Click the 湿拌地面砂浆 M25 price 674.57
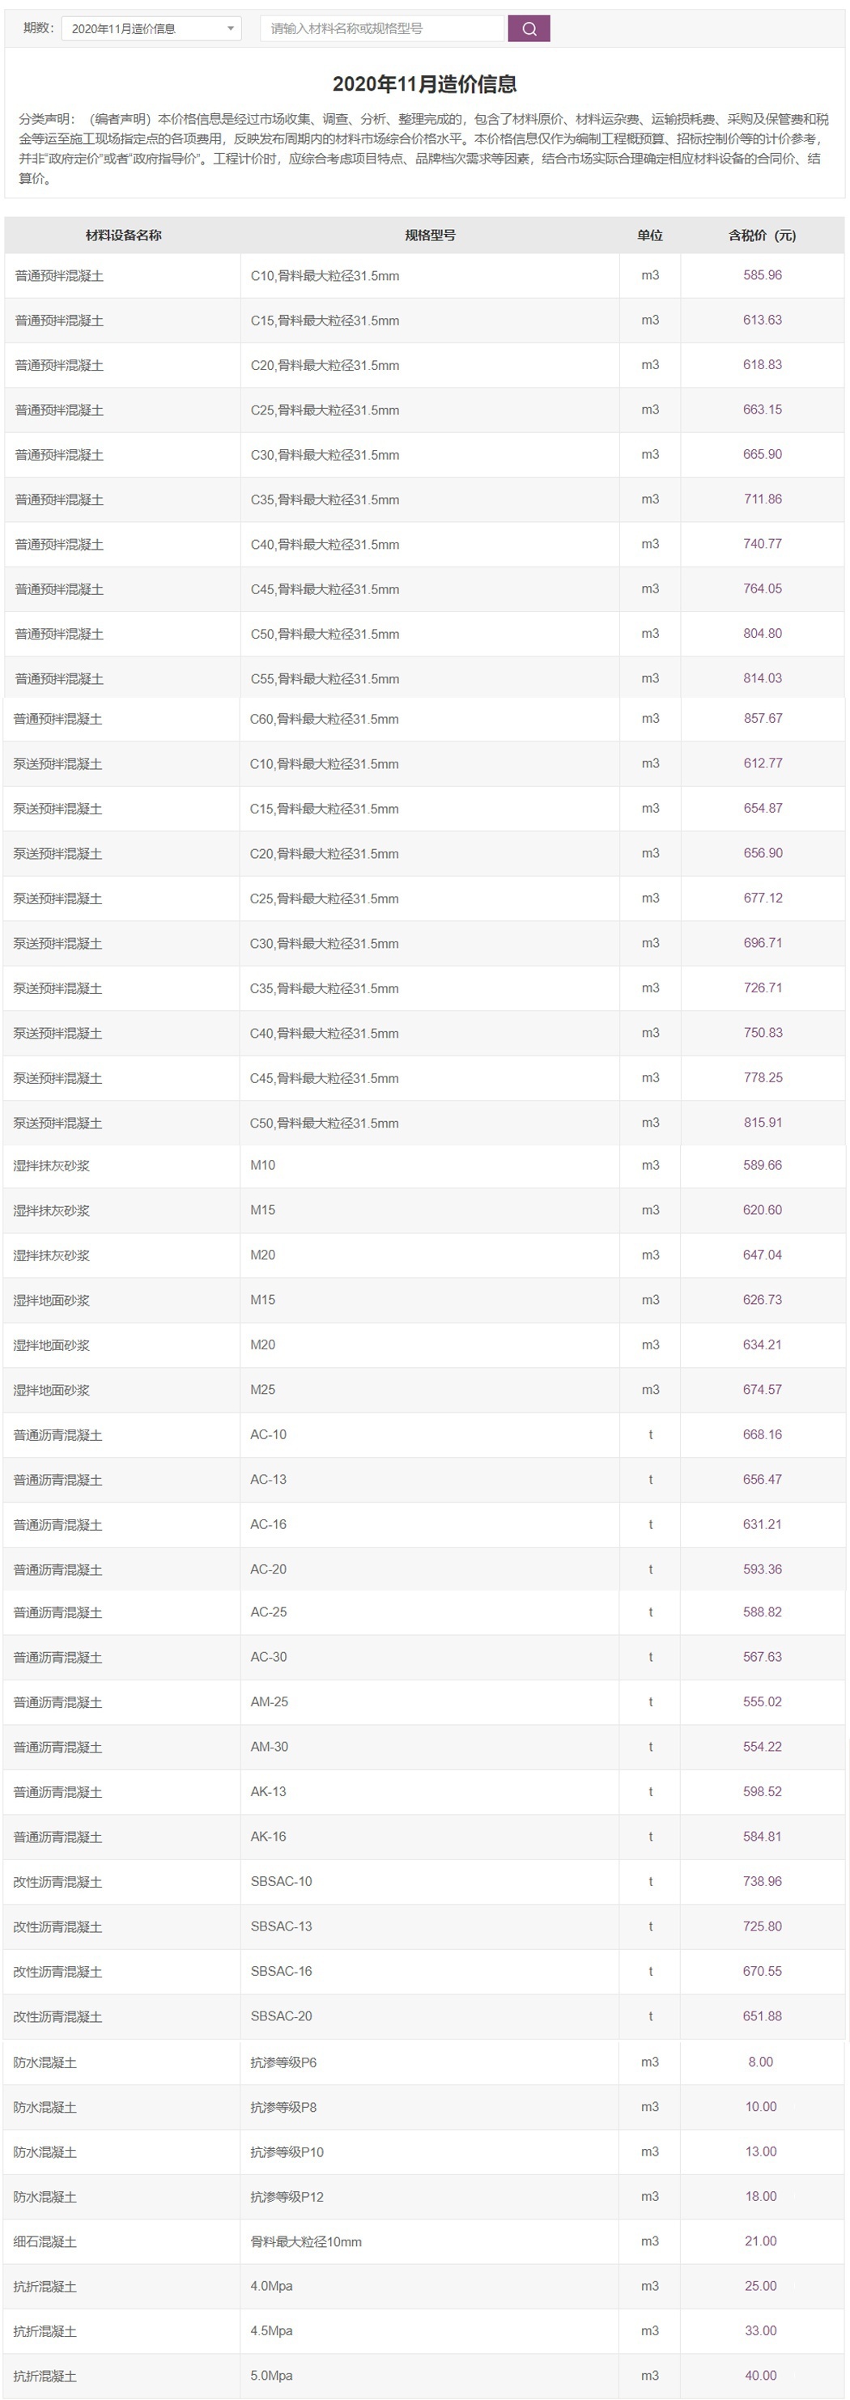 [x=763, y=1390]
